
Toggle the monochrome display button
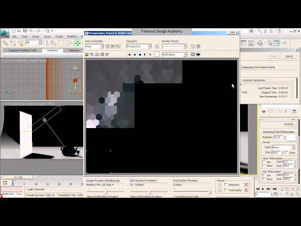pos(150,55)
